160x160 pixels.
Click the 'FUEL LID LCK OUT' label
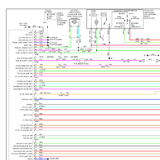tap(25, 50)
